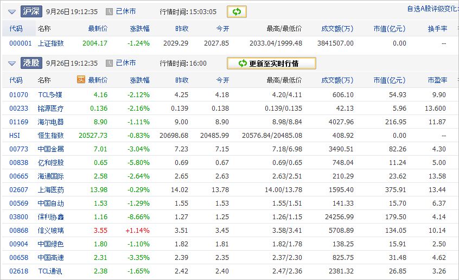Open 保利协鑫 stock link
The height and width of the screenshot is (280, 459).
tap(50, 217)
